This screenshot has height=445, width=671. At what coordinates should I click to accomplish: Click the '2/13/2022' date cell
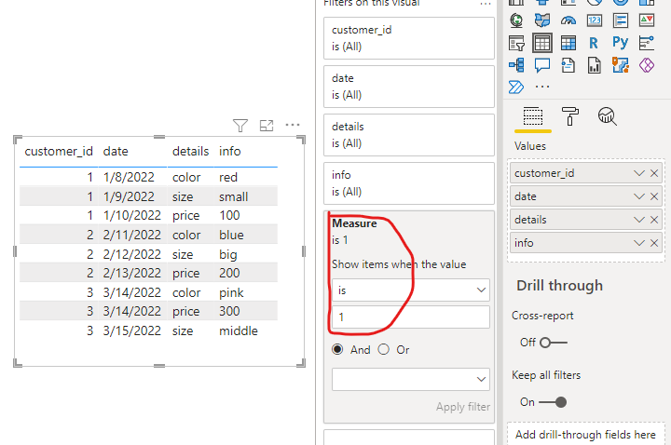pyautogui.click(x=131, y=273)
